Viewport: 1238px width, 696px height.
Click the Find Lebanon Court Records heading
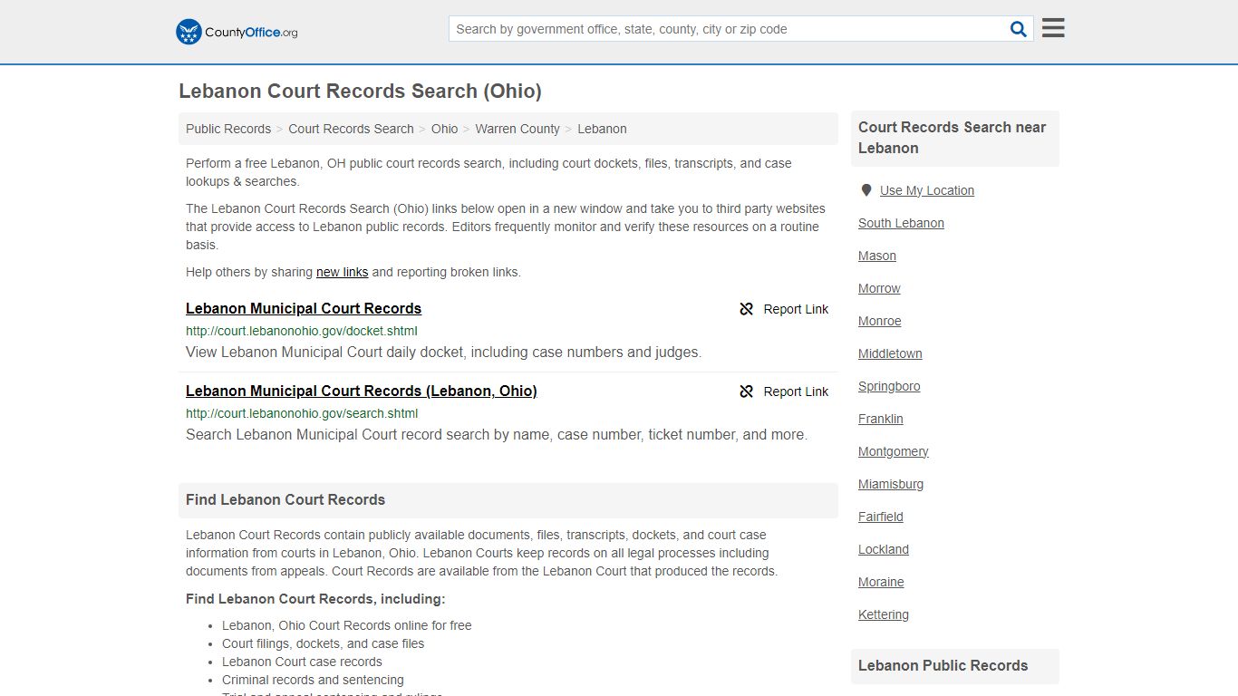coord(285,499)
